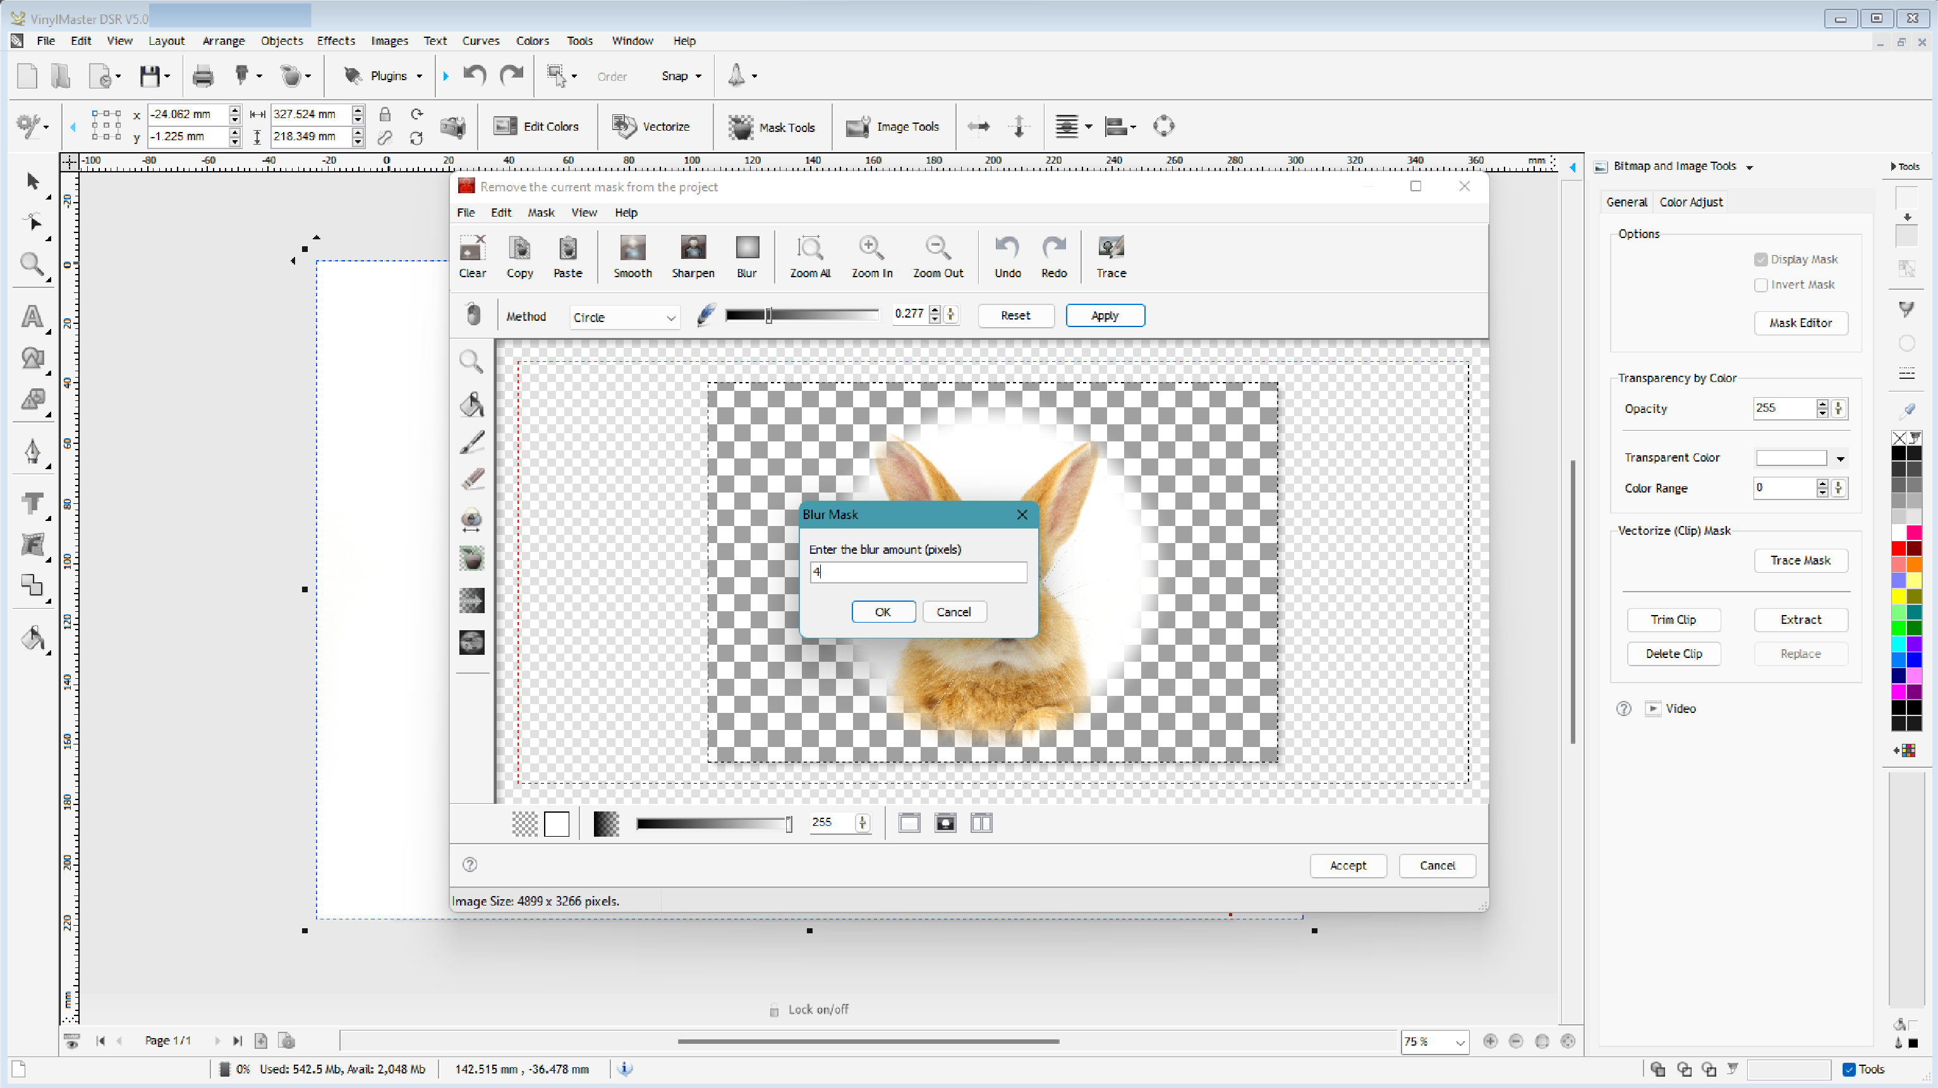Image resolution: width=1938 pixels, height=1088 pixels.
Task: Select the zoom tool in left toolbox
Action: click(32, 264)
